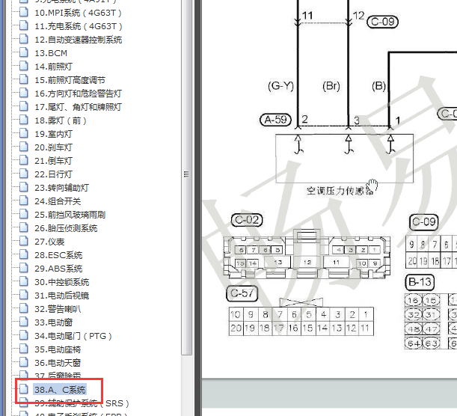Click the (B) wire color label
Viewport: 457px width, 416px height.
[378, 86]
